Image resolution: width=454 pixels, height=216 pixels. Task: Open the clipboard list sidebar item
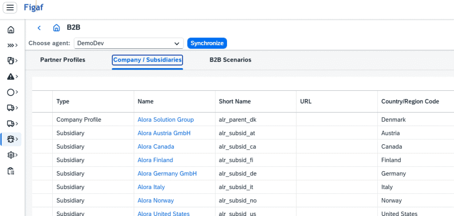click(11, 171)
